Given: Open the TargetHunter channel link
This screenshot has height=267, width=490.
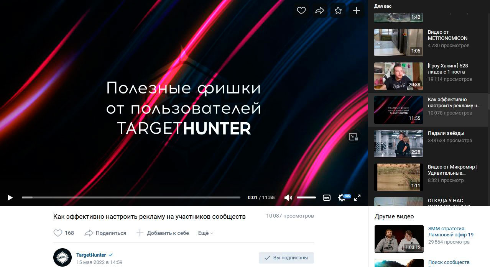Looking at the screenshot, I should (x=91, y=255).
